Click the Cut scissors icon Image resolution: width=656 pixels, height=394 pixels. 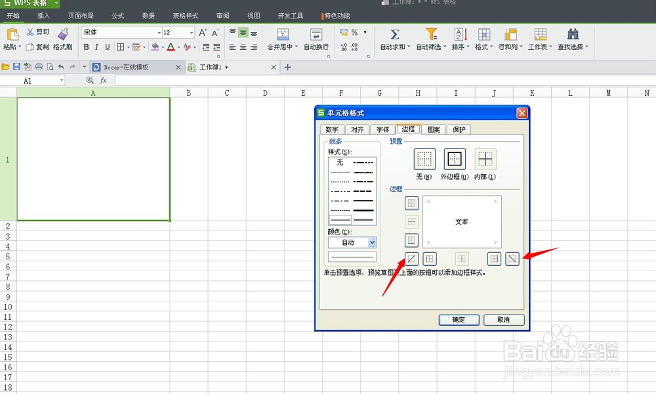click(x=30, y=32)
